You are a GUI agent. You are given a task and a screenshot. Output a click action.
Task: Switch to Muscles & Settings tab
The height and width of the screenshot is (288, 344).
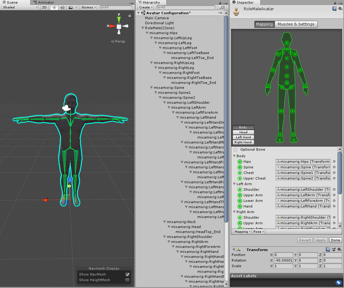[296, 24]
